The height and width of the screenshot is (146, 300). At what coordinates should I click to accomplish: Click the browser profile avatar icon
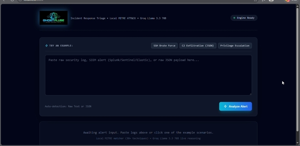tap(271, 1)
